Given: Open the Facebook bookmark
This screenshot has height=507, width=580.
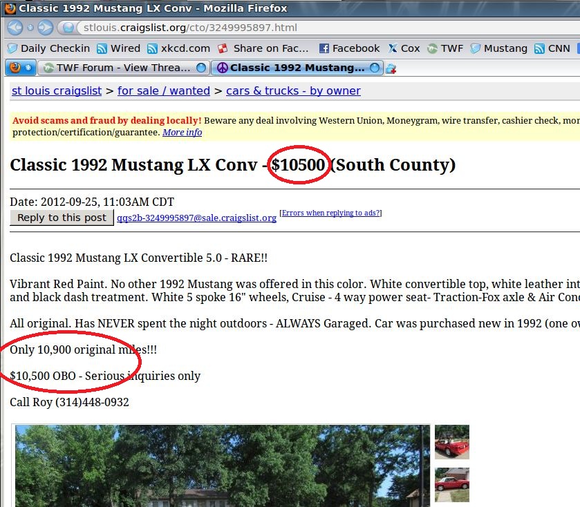Looking at the screenshot, I should tap(349, 48).
